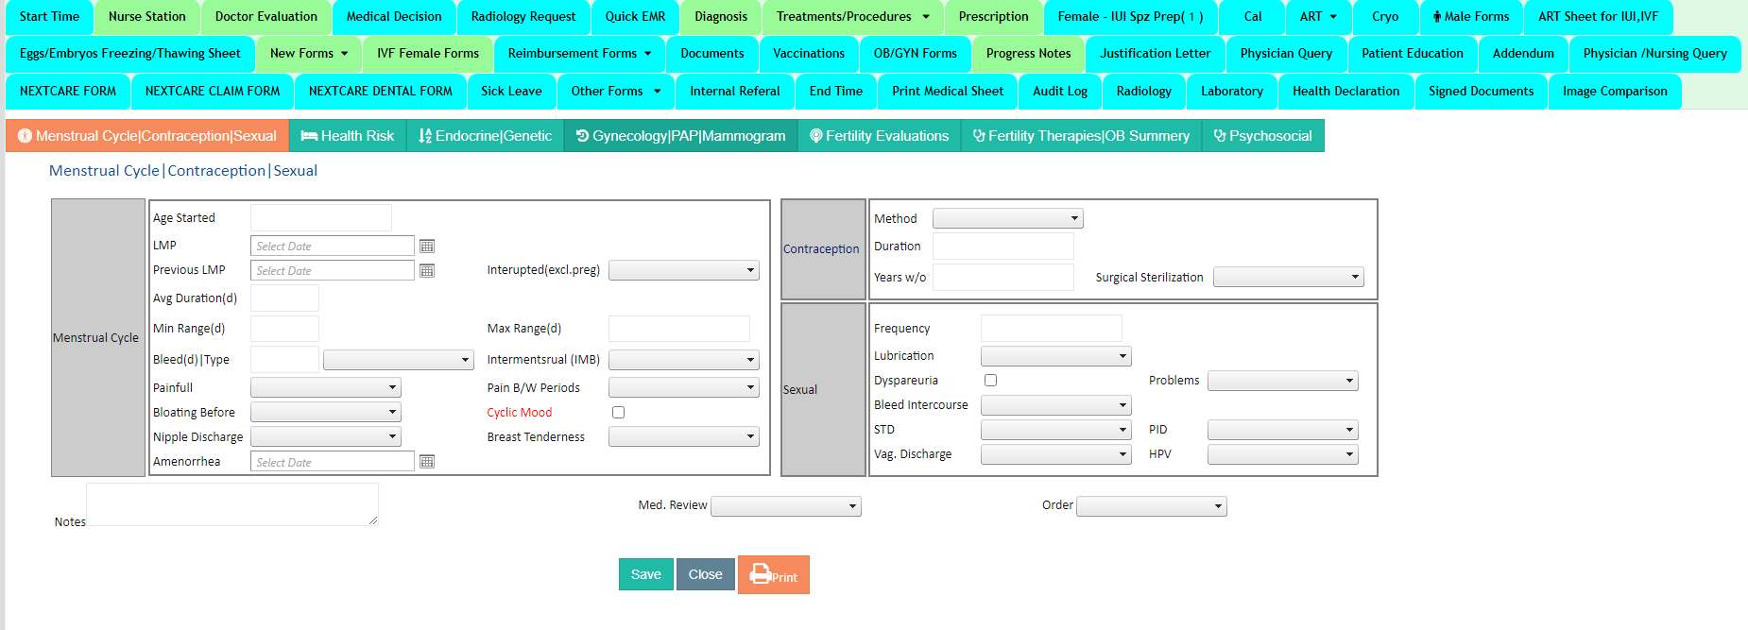Viewport: 1748px width, 630px height.
Task: Expand the Nipple Discharge dropdown
Action: [x=325, y=436]
